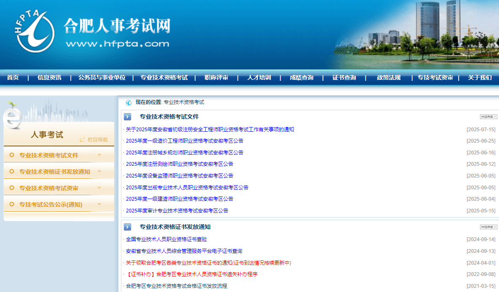Viewport: 499px width, 292px height.
Task: Open 职称评审 navigation item
Action: pyautogui.click(x=216, y=77)
